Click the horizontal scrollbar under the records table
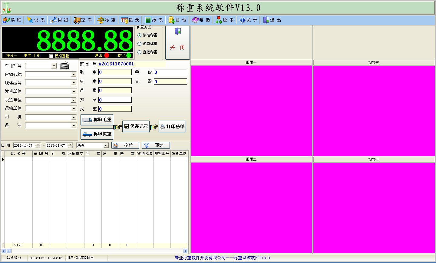This screenshot has height=263, width=436. coord(94,251)
